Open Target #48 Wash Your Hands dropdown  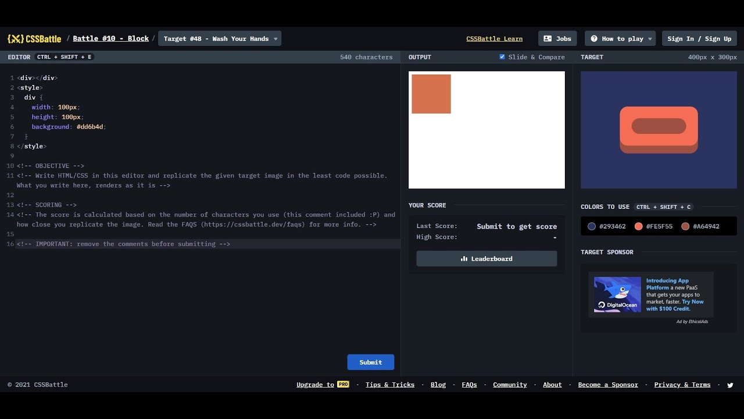pos(220,39)
